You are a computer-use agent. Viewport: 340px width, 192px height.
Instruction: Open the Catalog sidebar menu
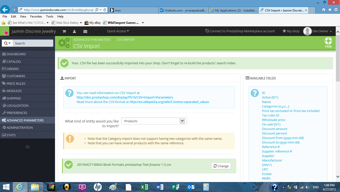coord(27,61)
